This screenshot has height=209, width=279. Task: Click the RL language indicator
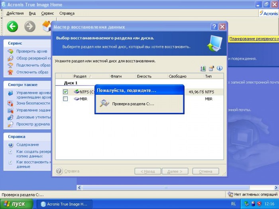click(x=234, y=204)
